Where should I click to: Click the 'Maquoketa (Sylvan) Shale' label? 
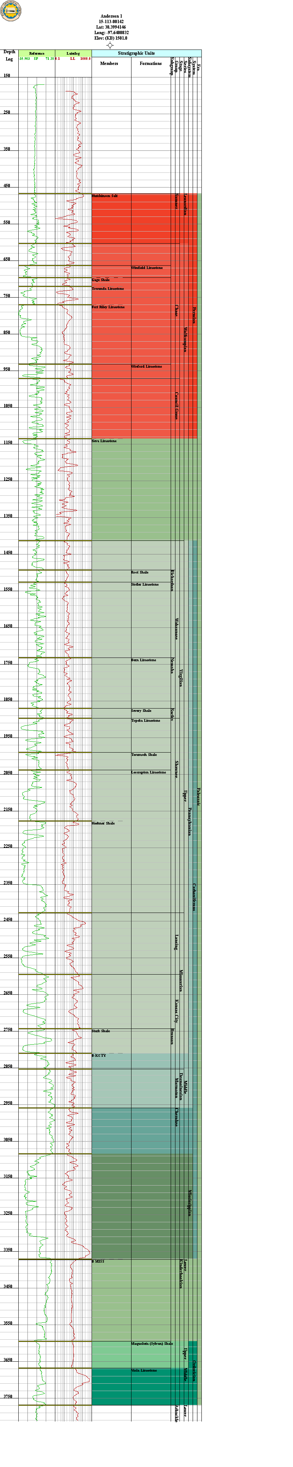click(152, 1343)
